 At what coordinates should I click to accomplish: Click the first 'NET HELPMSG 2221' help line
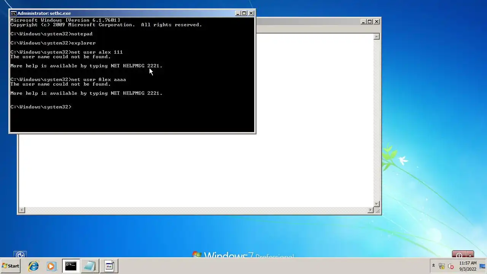coord(86,66)
